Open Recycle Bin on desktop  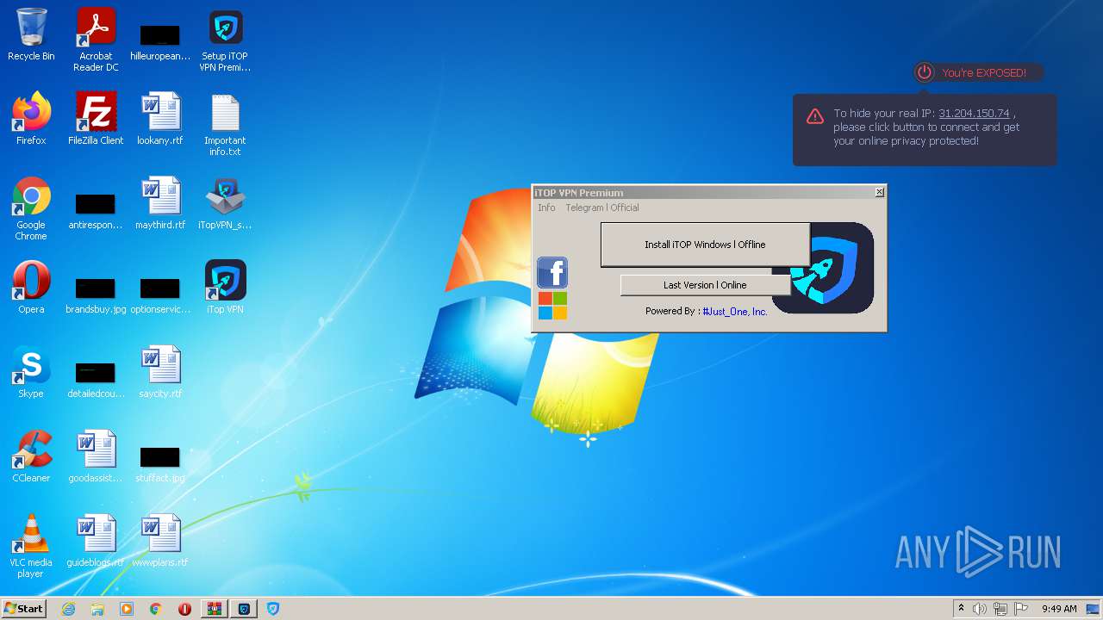coord(31,35)
